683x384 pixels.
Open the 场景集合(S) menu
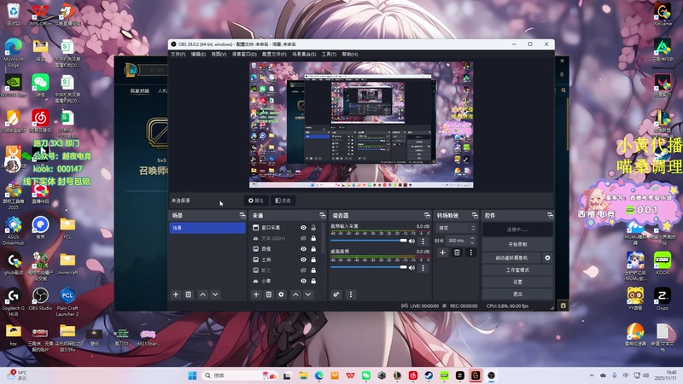pyautogui.click(x=304, y=55)
